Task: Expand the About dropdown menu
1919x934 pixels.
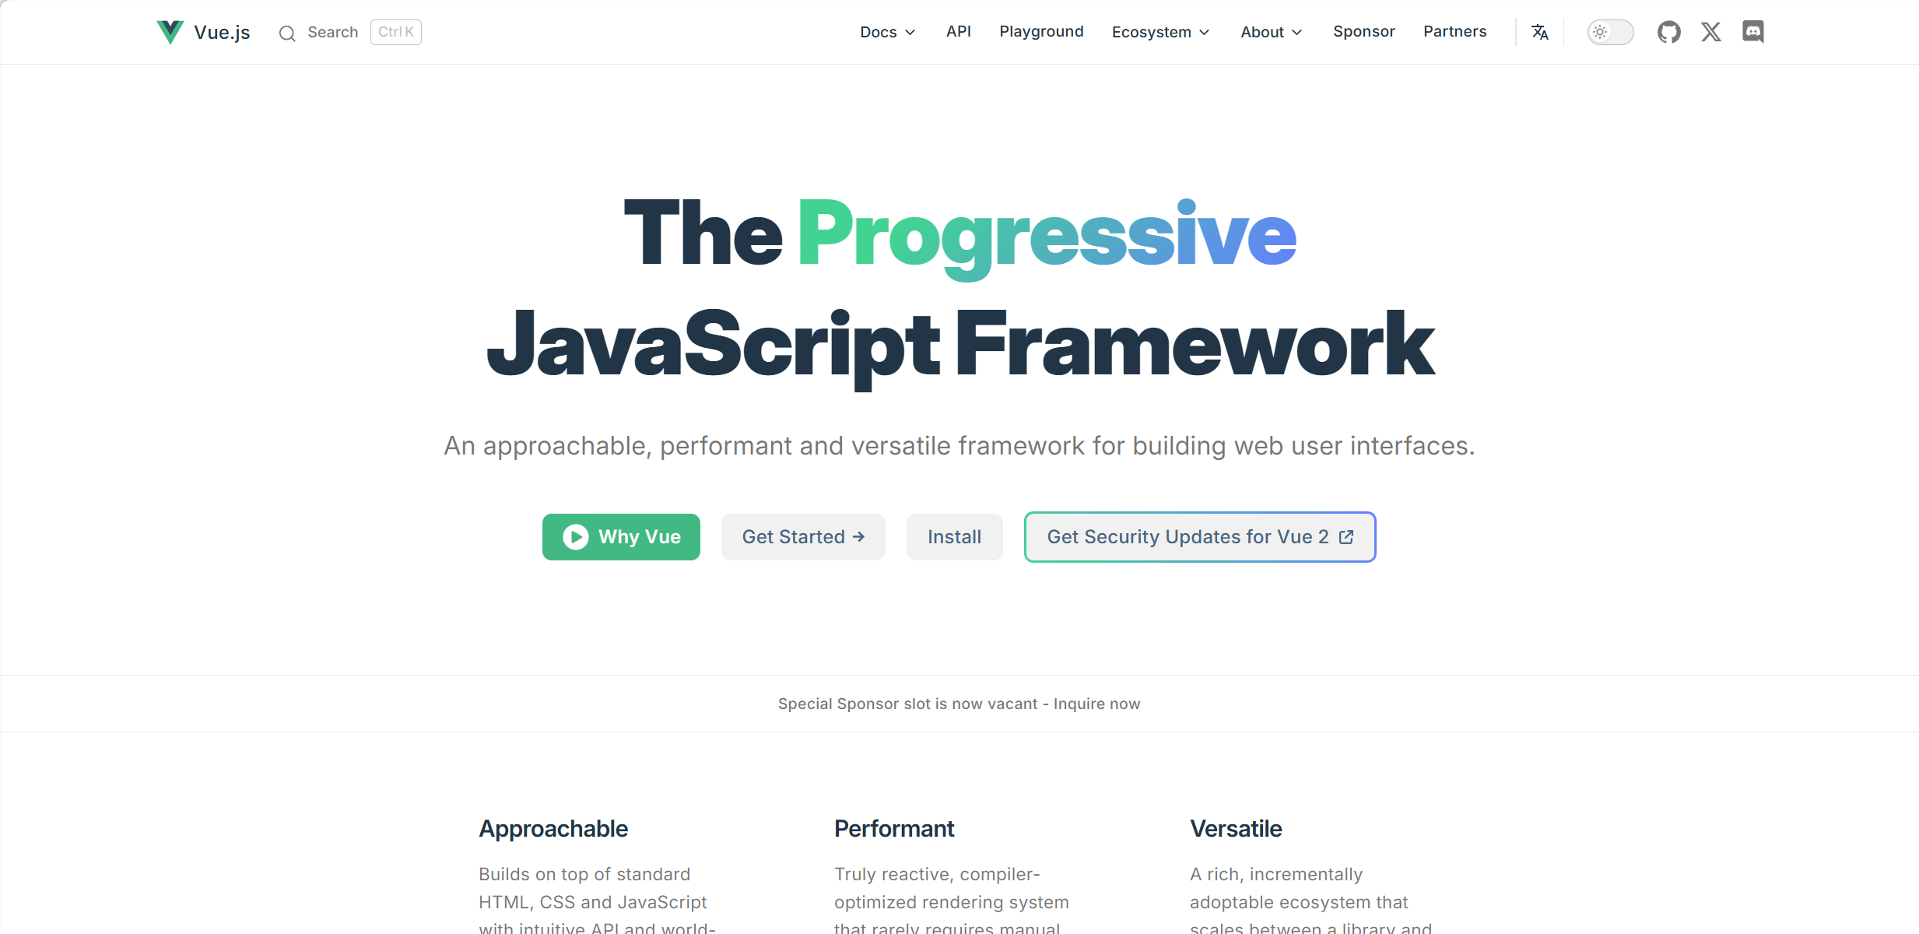Action: click(1271, 32)
